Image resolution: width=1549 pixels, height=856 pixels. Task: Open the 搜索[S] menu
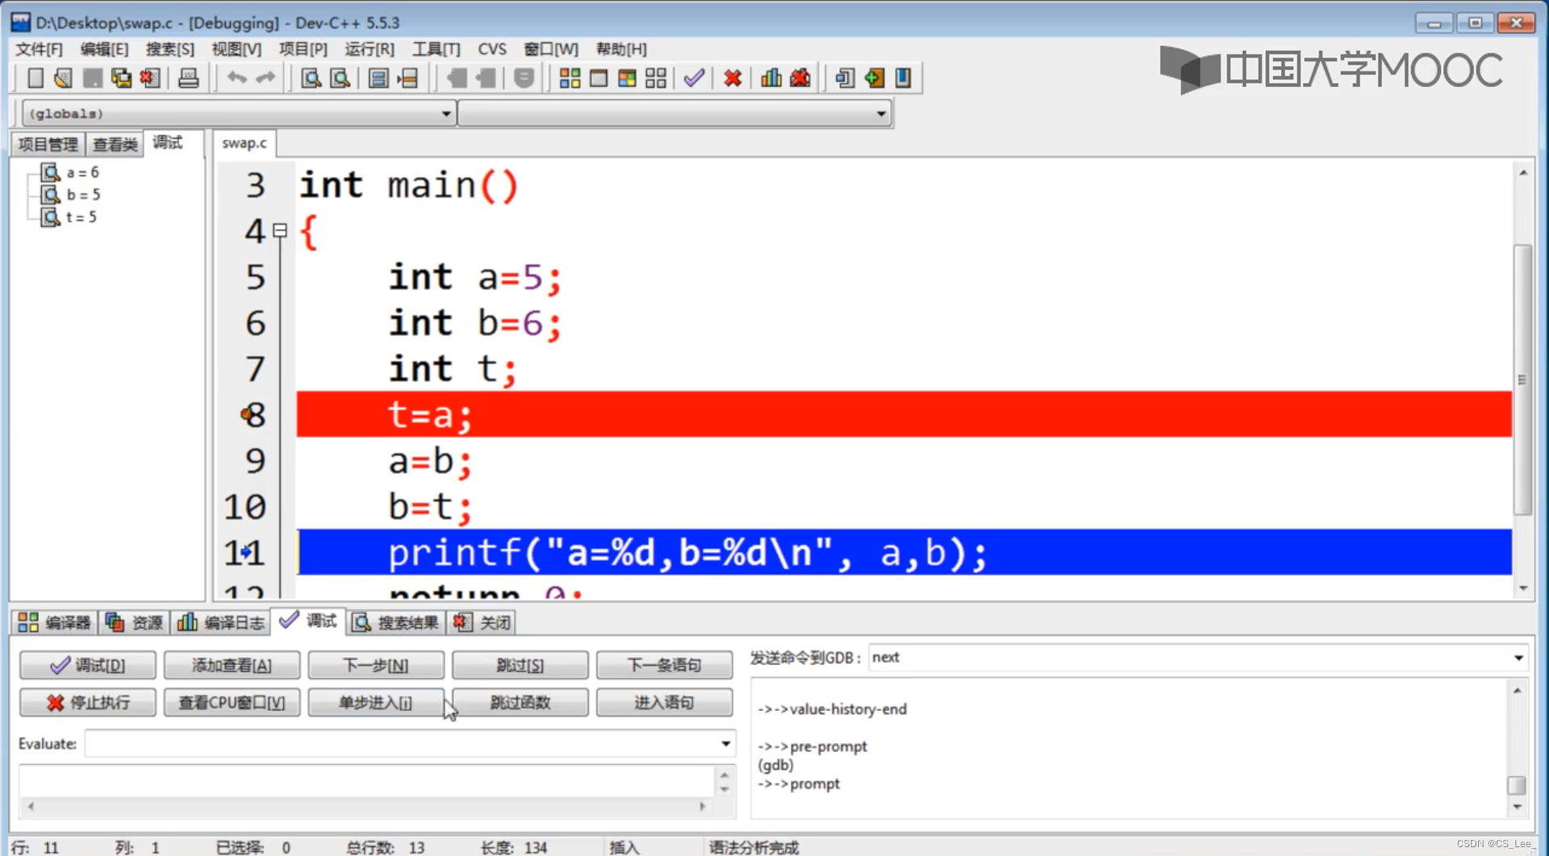pyautogui.click(x=169, y=49)
